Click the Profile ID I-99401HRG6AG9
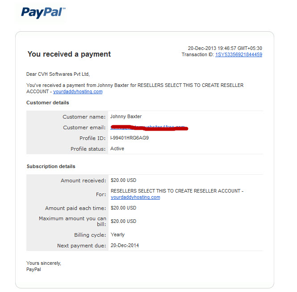 pyautogui.click(x=130, y=138)
